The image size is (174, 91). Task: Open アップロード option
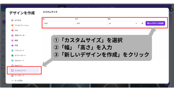(x=24, y=76)
